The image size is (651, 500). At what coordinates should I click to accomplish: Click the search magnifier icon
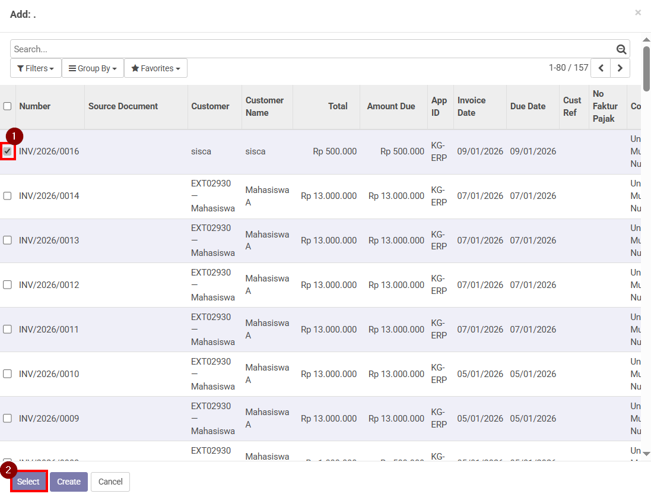point(621,49)
